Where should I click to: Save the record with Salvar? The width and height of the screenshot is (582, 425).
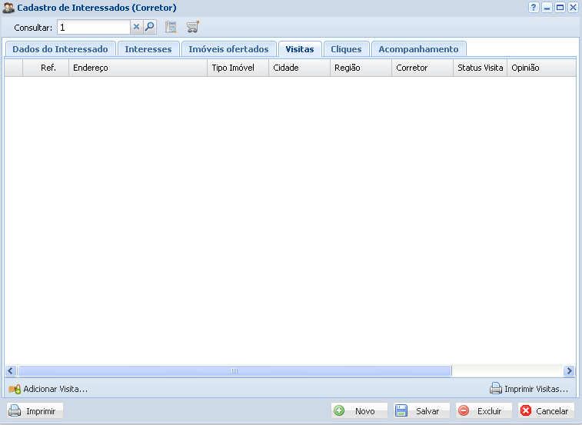pyautogui.click(x=421, y=411)
